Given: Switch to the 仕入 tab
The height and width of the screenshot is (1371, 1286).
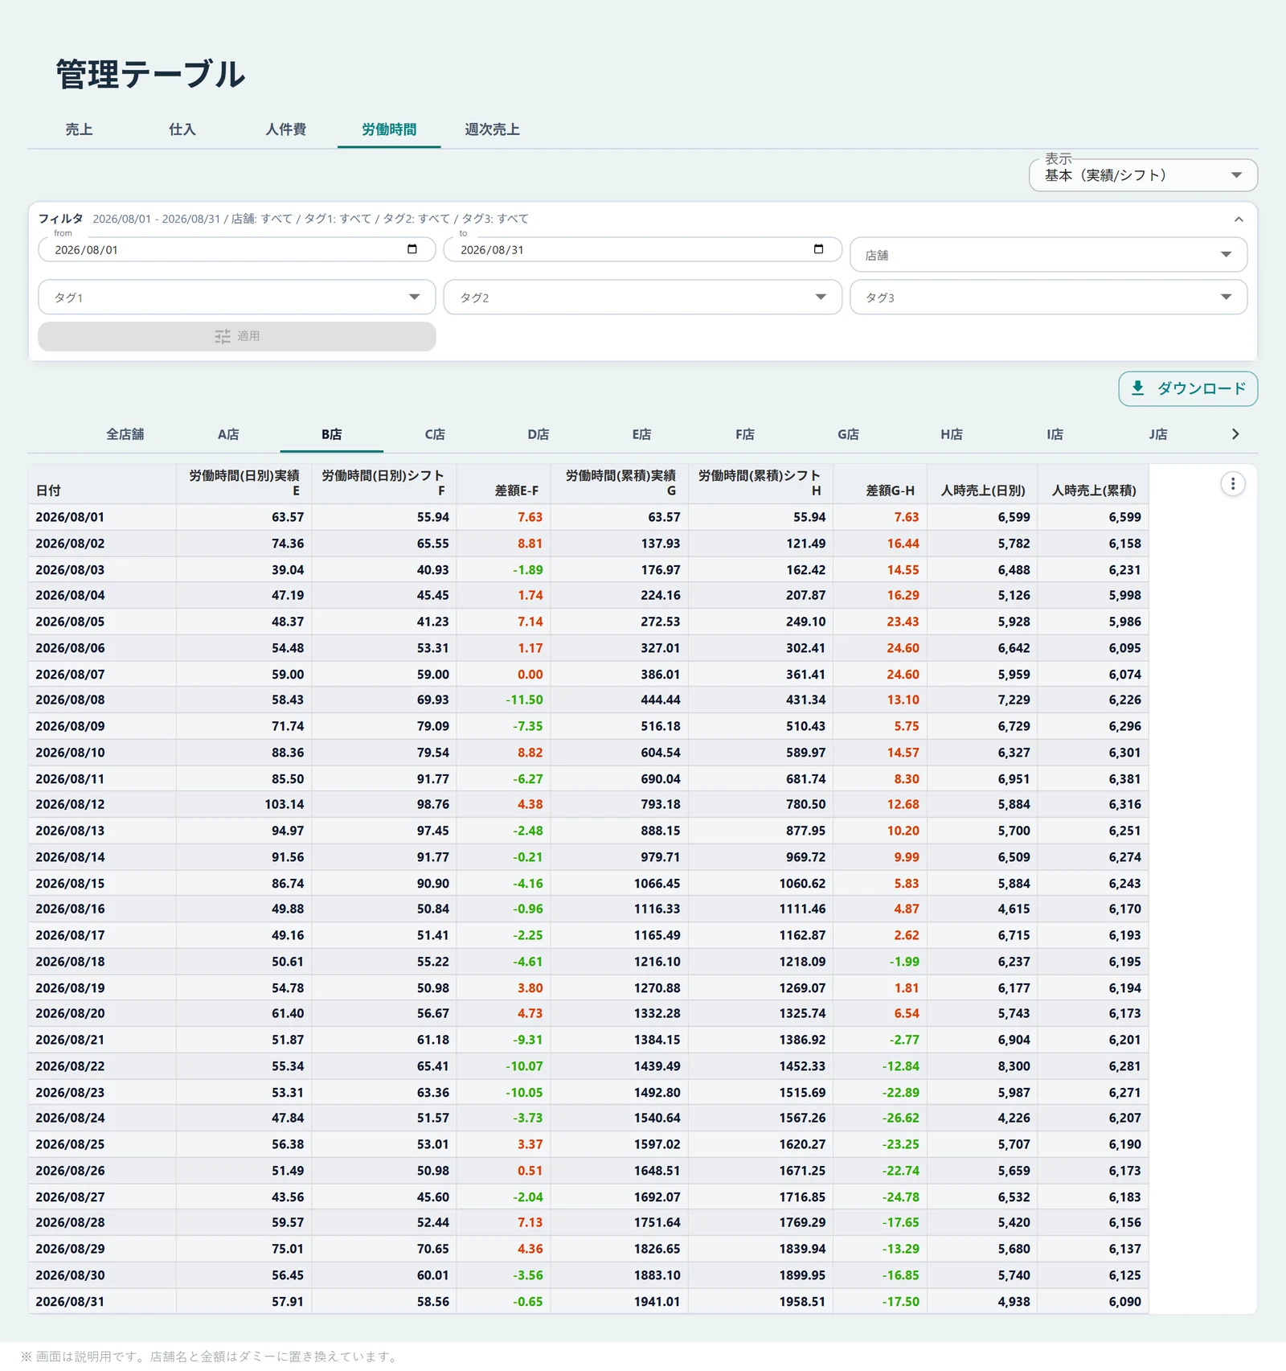Looking at the screenshot, I should [182, 129].
